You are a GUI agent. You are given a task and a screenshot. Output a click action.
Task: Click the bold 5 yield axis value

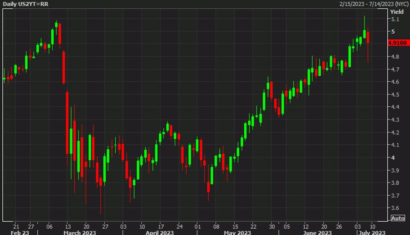[393, 31]
